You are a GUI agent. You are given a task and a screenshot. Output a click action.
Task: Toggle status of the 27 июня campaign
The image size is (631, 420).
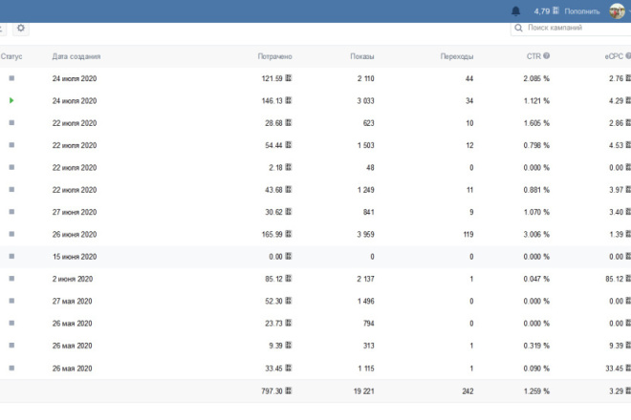[11, 212]
